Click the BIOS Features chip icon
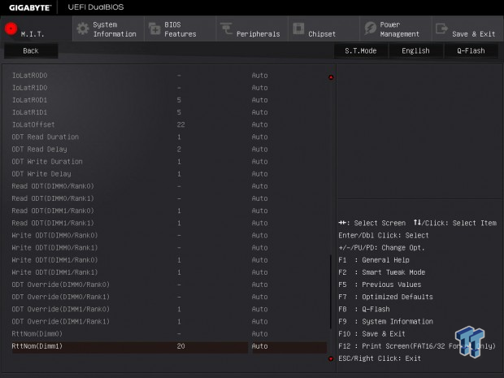The width and height of the screenshot is (504, 378). [154, 29]
